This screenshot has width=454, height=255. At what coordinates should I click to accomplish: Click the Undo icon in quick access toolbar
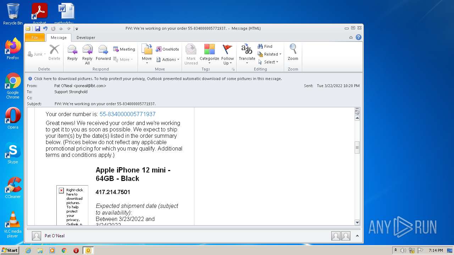(45, 29)
